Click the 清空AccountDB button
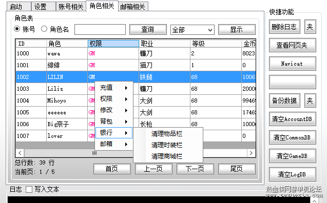327x203 pixels. click(293, 119)
